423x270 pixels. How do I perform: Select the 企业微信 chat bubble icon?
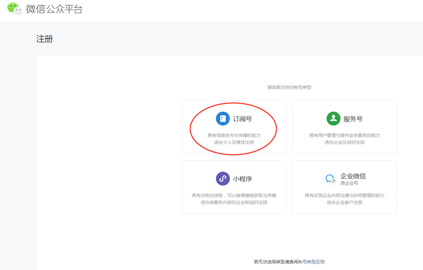click(x=330, y=179)
